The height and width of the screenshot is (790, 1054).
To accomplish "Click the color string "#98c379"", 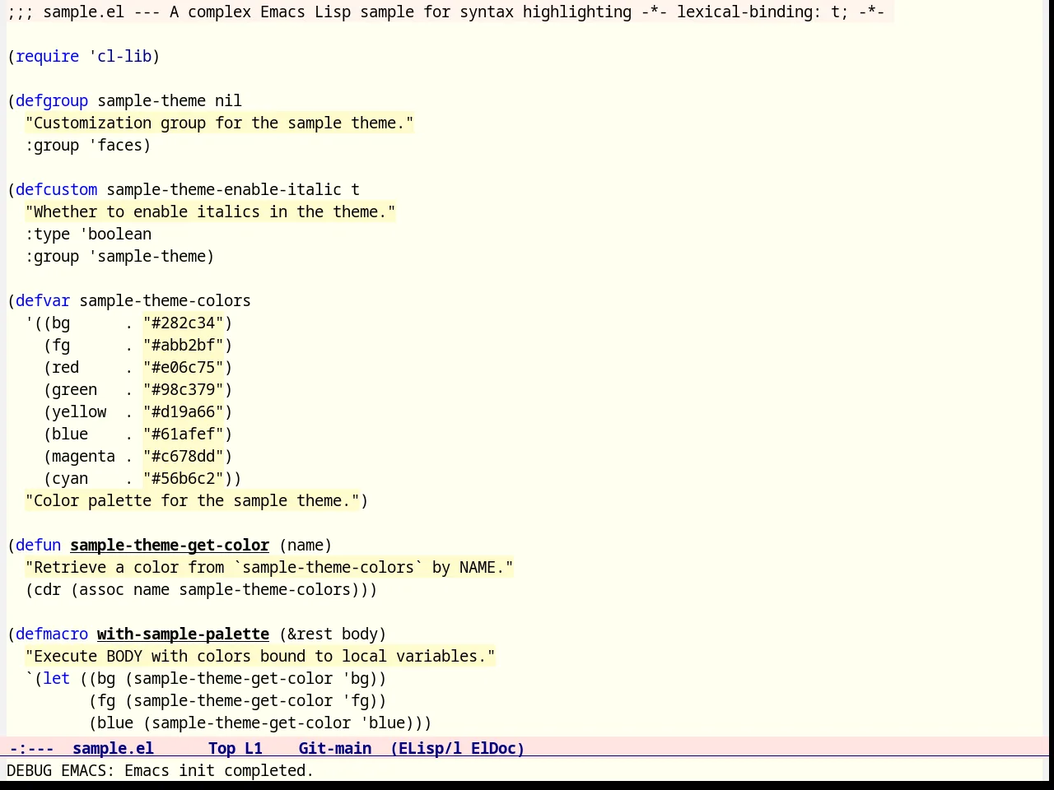I will (183, 389).
